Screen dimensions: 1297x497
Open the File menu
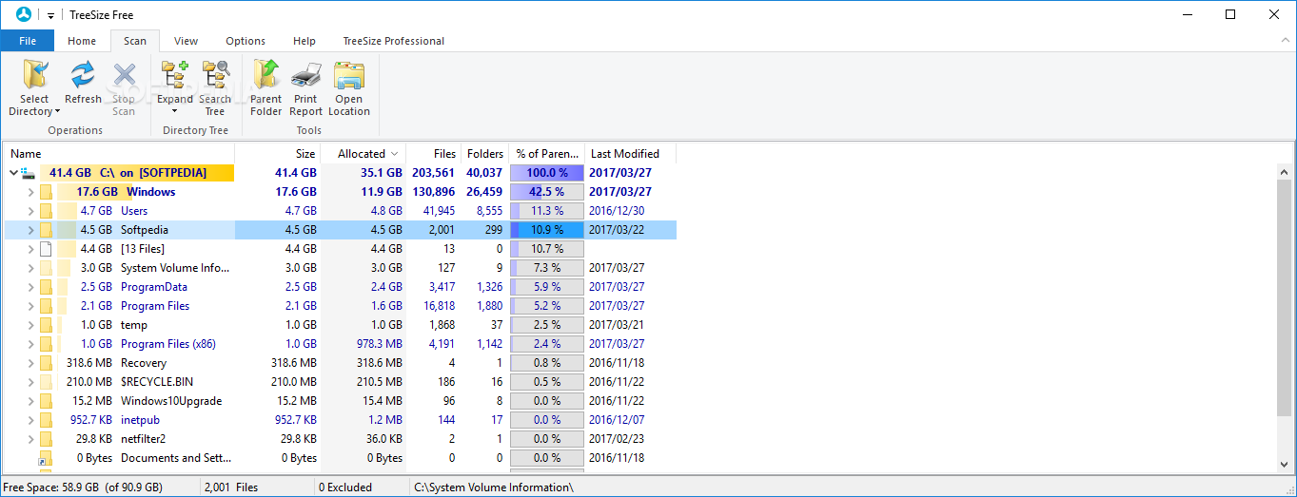(x=28, y=41)
